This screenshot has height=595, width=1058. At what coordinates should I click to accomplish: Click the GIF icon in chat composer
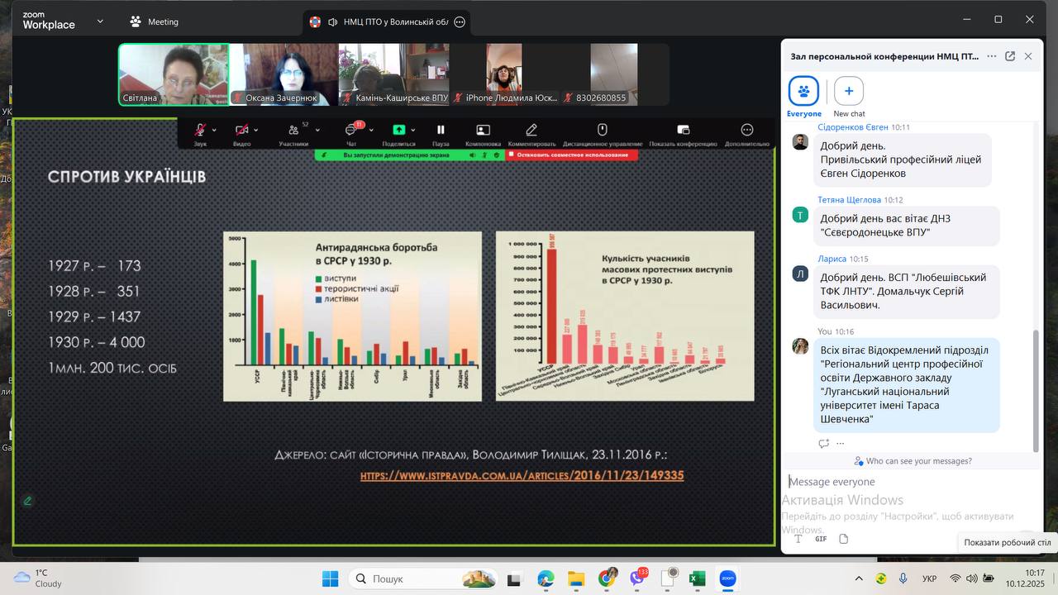pyautogui.click(x=821, y=539)
